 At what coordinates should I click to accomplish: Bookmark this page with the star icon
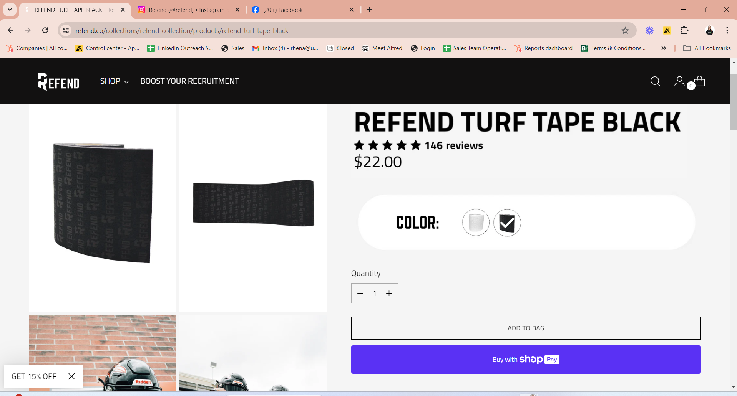[x=625, y=31]
